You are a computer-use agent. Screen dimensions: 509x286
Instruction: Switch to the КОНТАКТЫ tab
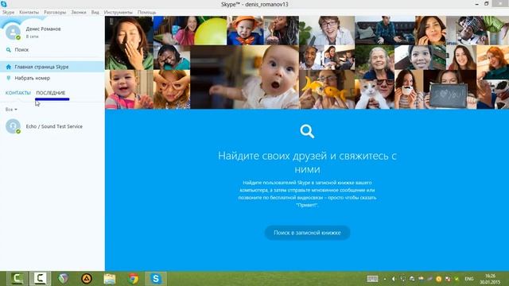coord(17,93)
